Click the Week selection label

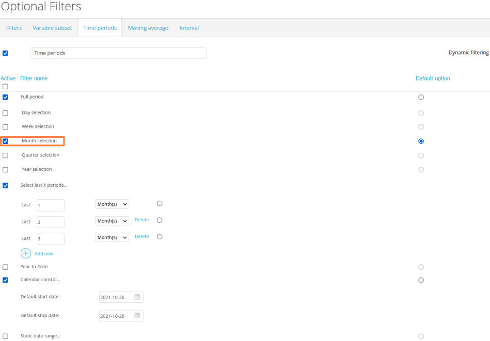click(38, 126)
